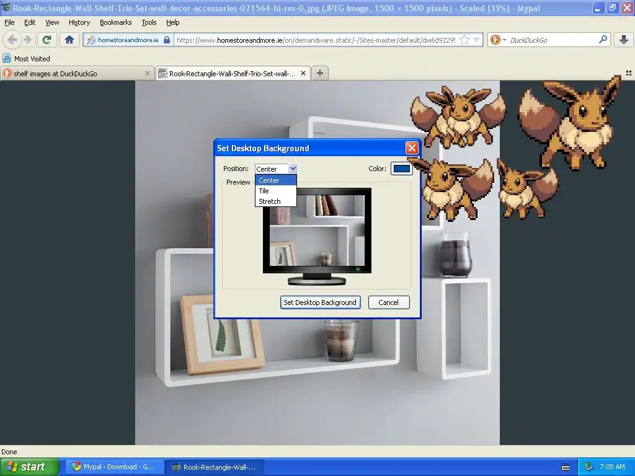Open the Tools menu
635x476 pixels.
click(149, 22)
